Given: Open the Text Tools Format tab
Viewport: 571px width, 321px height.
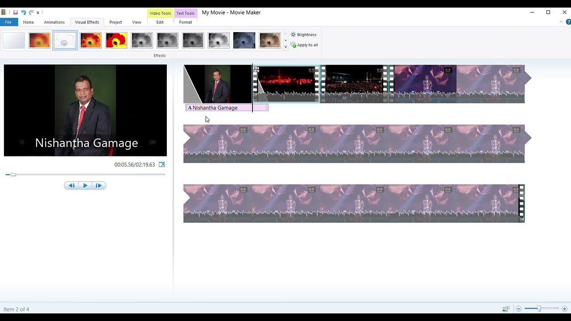Looking at the screenshot, I should click(x=186, y=22).
